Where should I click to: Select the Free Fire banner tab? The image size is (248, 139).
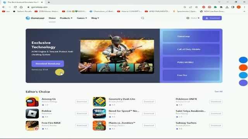pos(191,75)
